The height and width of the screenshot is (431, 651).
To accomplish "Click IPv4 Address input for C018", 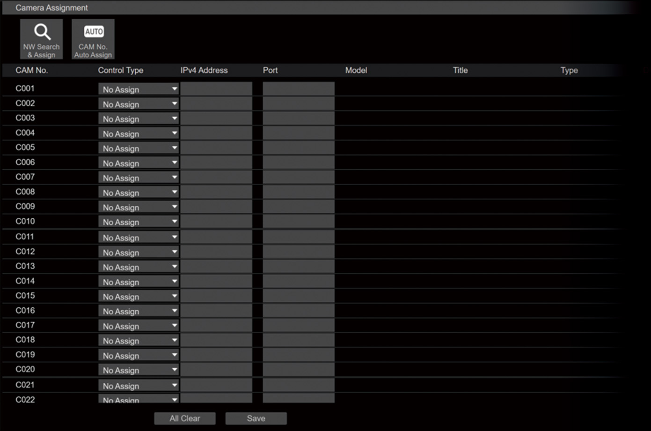I will (x=216, y=340).
